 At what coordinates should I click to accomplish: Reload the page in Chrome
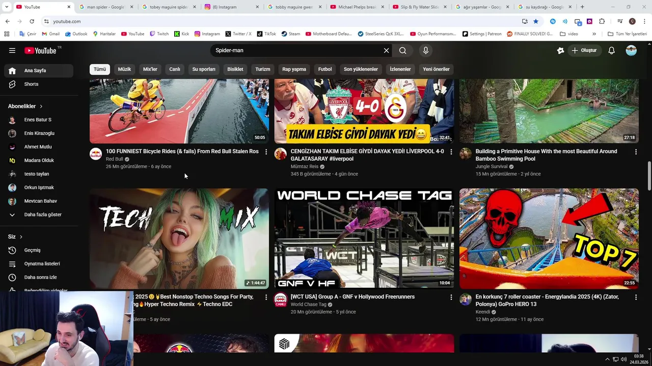[32, 21]
